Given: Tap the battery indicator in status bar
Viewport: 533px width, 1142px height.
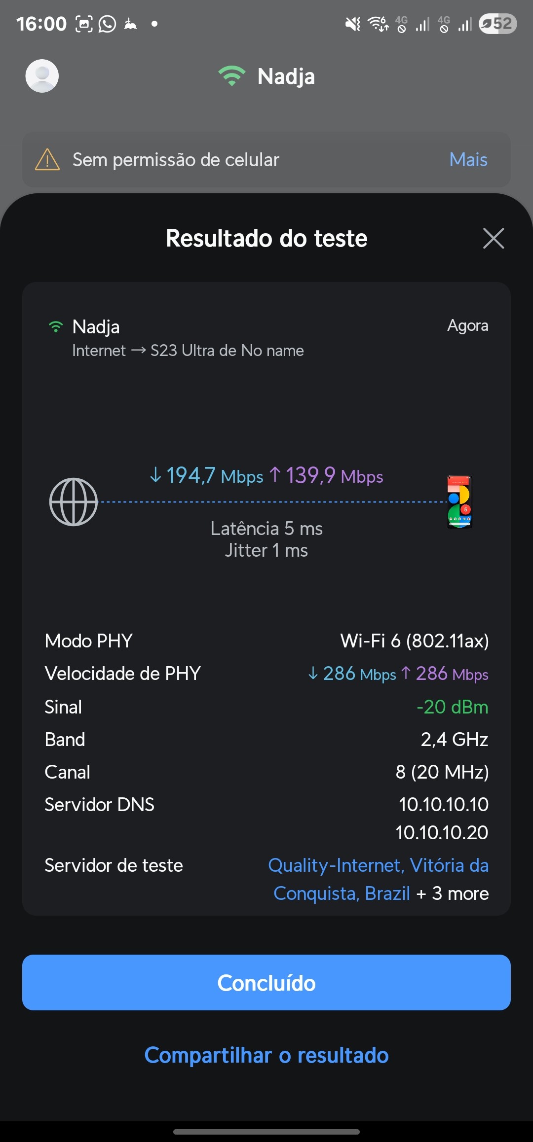Looking at the screenshot, I should [x=497, y=24].
